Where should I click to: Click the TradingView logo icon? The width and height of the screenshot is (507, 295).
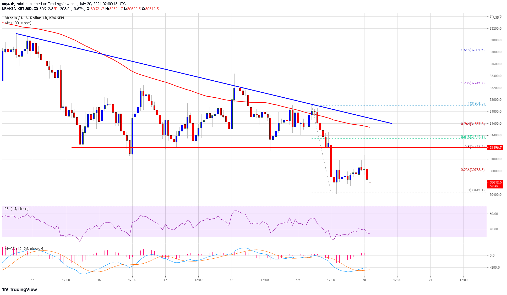coord(5,289)
